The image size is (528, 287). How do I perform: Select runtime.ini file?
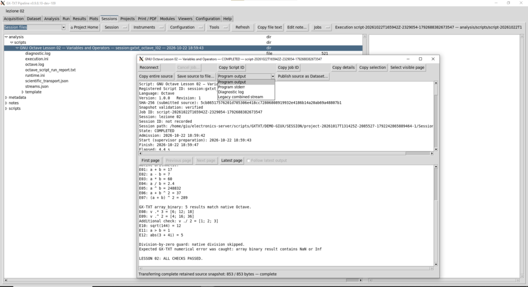coord(35,75)
